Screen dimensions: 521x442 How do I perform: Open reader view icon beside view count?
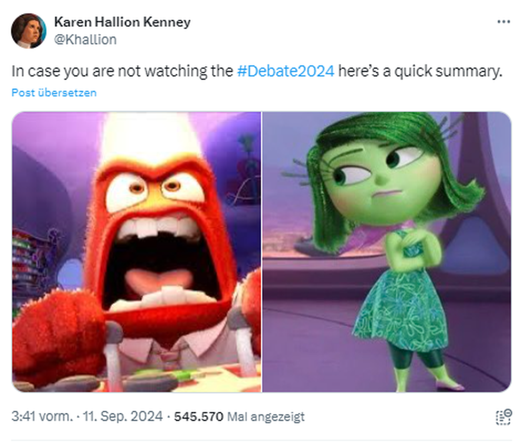[503, 416]
